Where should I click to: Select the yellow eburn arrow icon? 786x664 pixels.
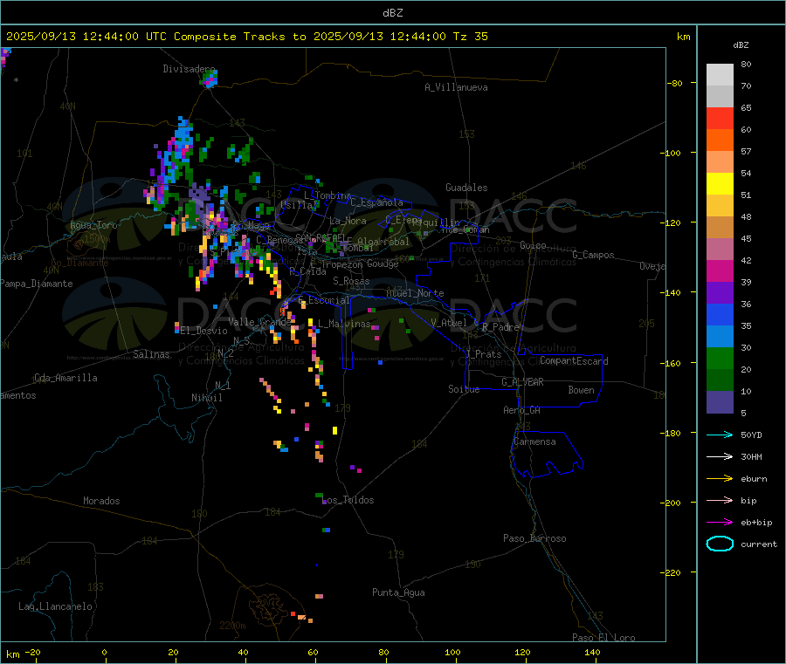point(720,479)
